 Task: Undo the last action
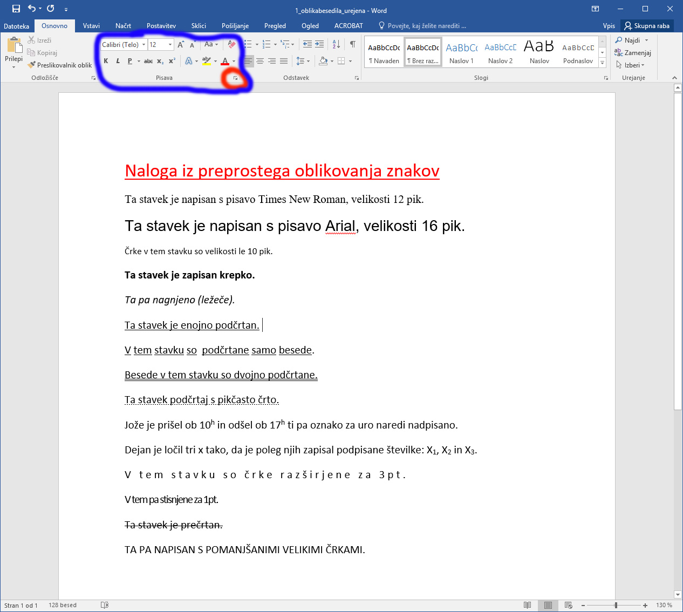pos(32,9)
